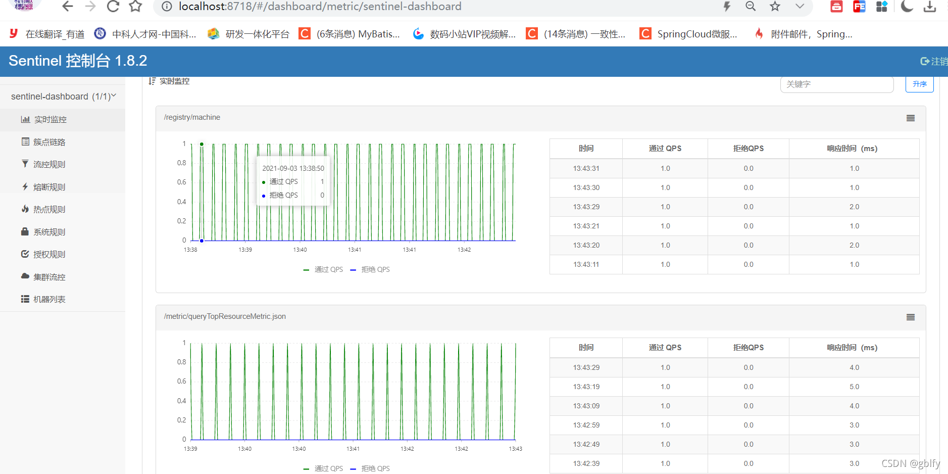Screen dimensions: 948x474
Task: Open 附件邮件, Spring bookmark
Action: coord(803,34)
